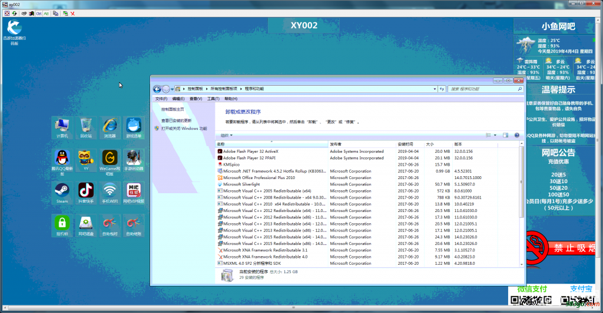Sort by the 版本 column header

pos(475,144)
